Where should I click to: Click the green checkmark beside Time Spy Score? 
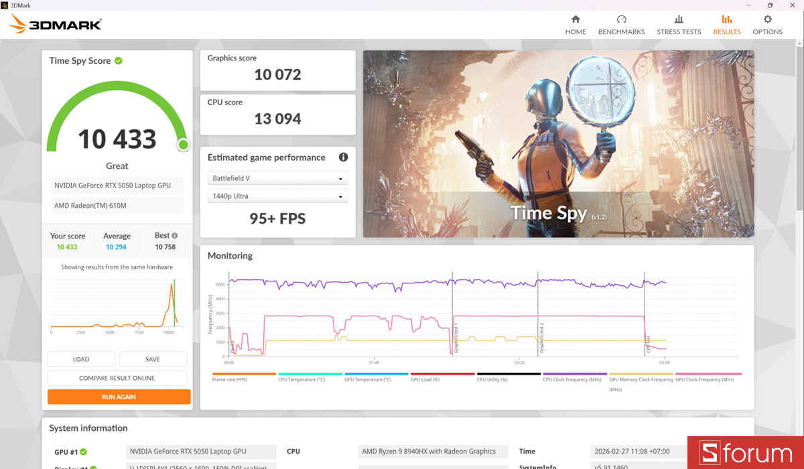(x=119, y=60)
